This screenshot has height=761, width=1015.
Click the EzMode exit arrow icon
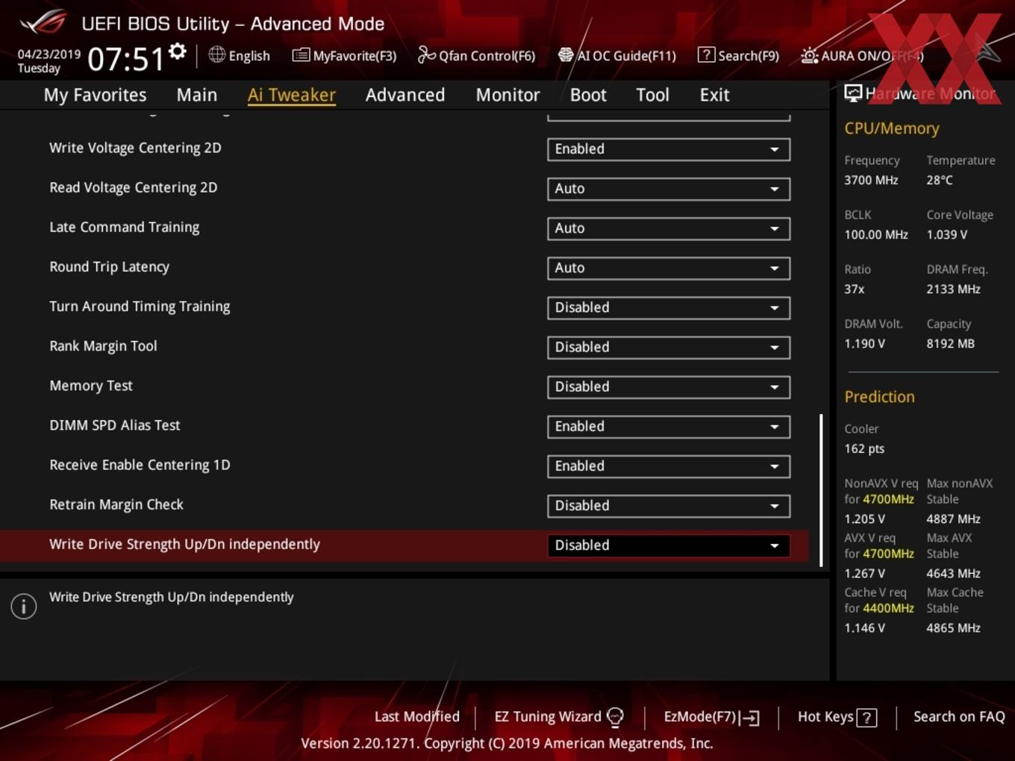point(750,718)
